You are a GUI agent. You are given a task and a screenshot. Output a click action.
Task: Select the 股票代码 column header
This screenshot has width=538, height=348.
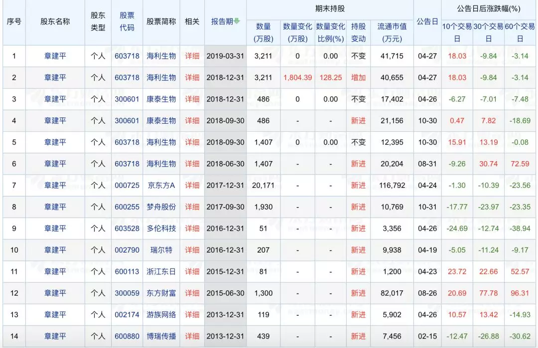127,22
